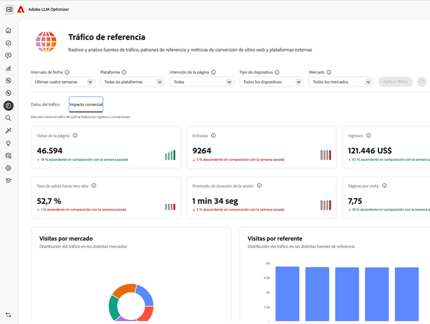Click the info icon beside Mercado
430x324 pixels.
point(329,72)
